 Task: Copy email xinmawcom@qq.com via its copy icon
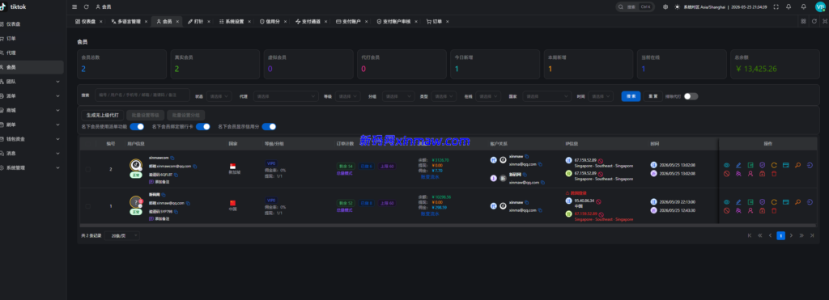pyautogui.click(x=195, y=166)
